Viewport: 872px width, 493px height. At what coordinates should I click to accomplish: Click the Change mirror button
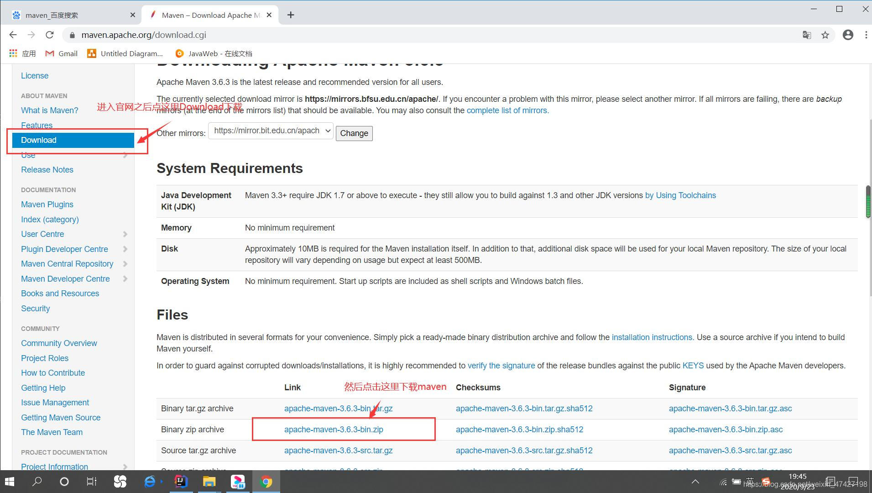point(354,133)
